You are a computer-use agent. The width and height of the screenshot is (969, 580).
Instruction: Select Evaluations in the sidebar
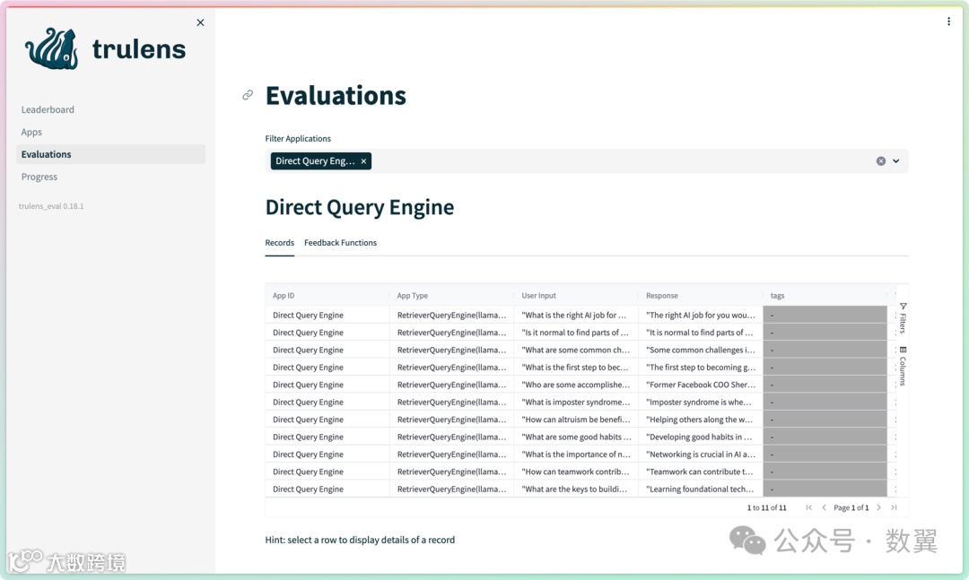(110, 154)
